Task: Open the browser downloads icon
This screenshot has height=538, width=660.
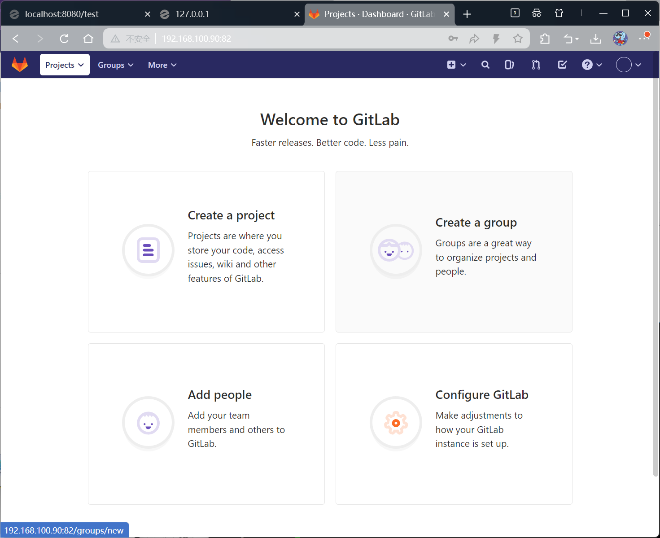Action: click(x=596, y=39)
